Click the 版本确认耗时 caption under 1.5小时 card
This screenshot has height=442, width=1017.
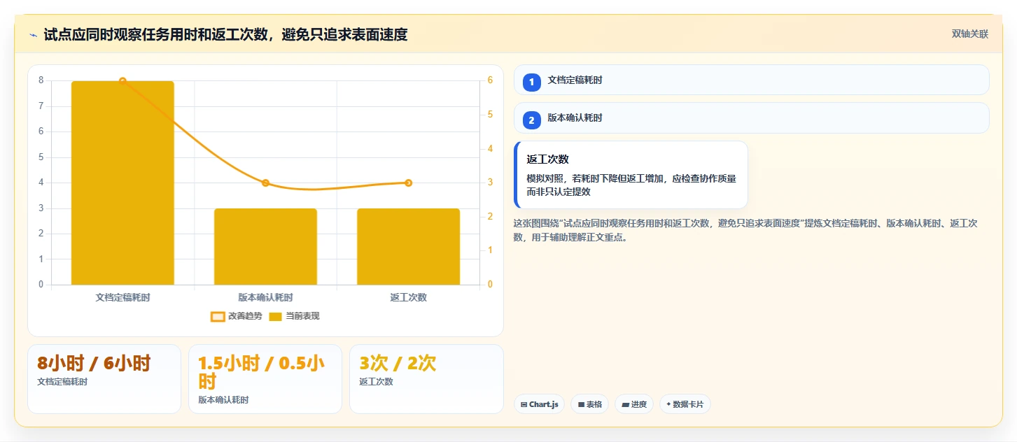pos(223,400)
